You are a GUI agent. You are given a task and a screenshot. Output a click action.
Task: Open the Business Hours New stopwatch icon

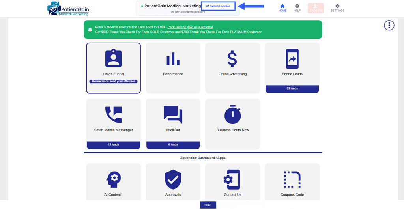tap(232, 114)
